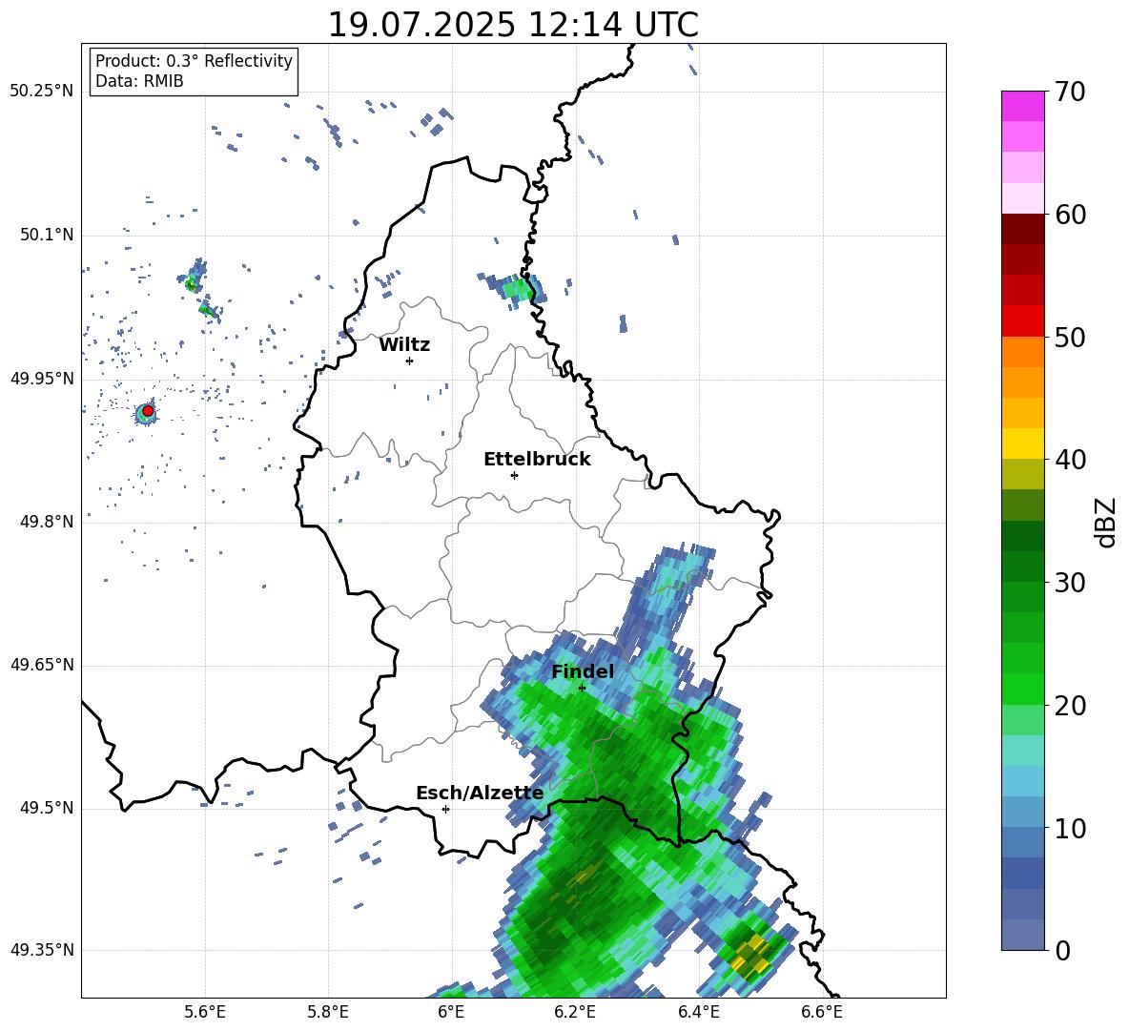Click the Ettelbruck location cross marker

pos(514,475)
